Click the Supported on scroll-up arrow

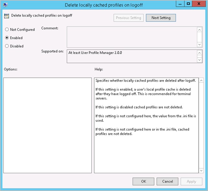coord(200,53)
